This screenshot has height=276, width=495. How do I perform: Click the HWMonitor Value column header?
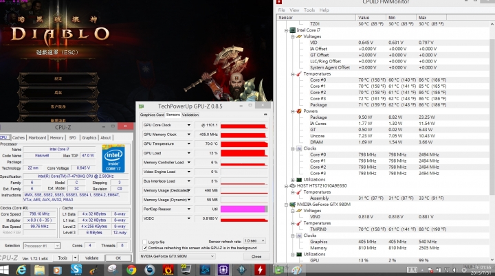point(371,18)
